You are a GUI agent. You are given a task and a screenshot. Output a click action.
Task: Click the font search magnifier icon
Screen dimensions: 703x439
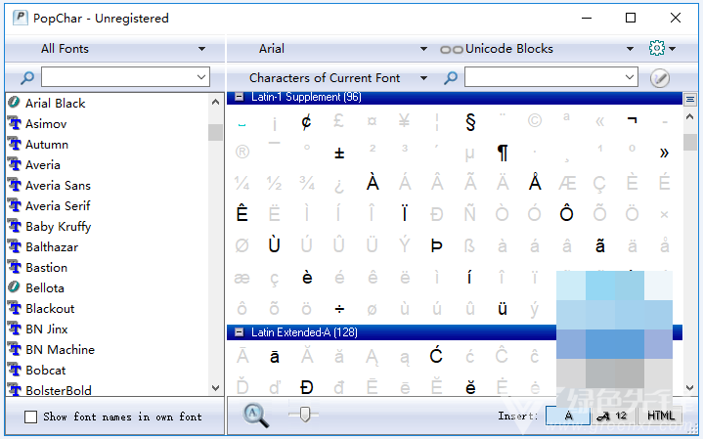click(27, 78)
